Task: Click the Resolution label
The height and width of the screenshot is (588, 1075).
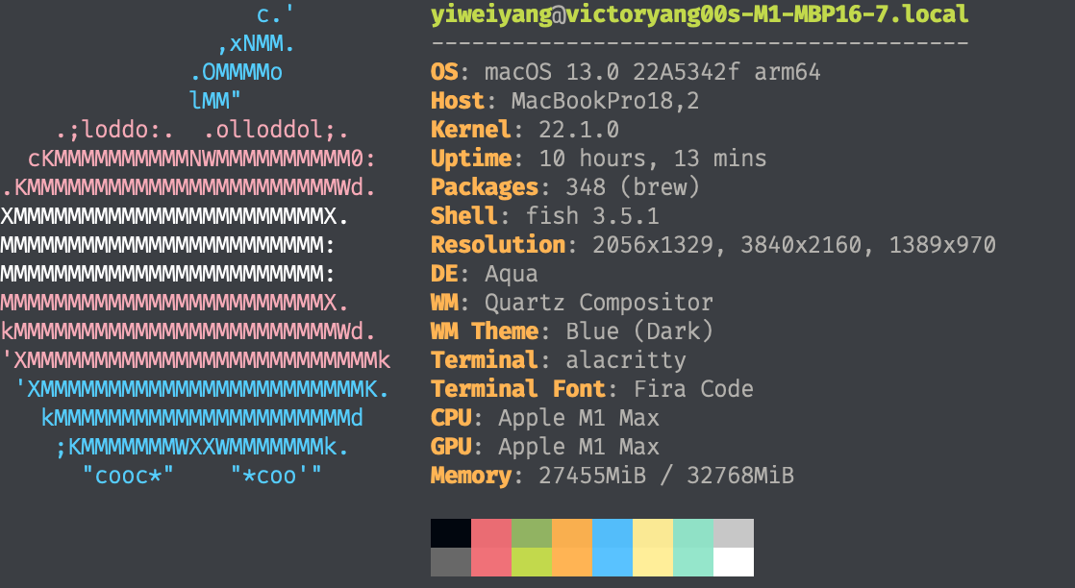Action: [x=498, y=245]
